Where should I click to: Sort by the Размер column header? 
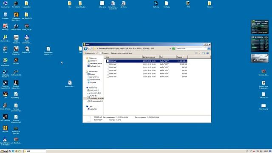click(x=182, y=57)
